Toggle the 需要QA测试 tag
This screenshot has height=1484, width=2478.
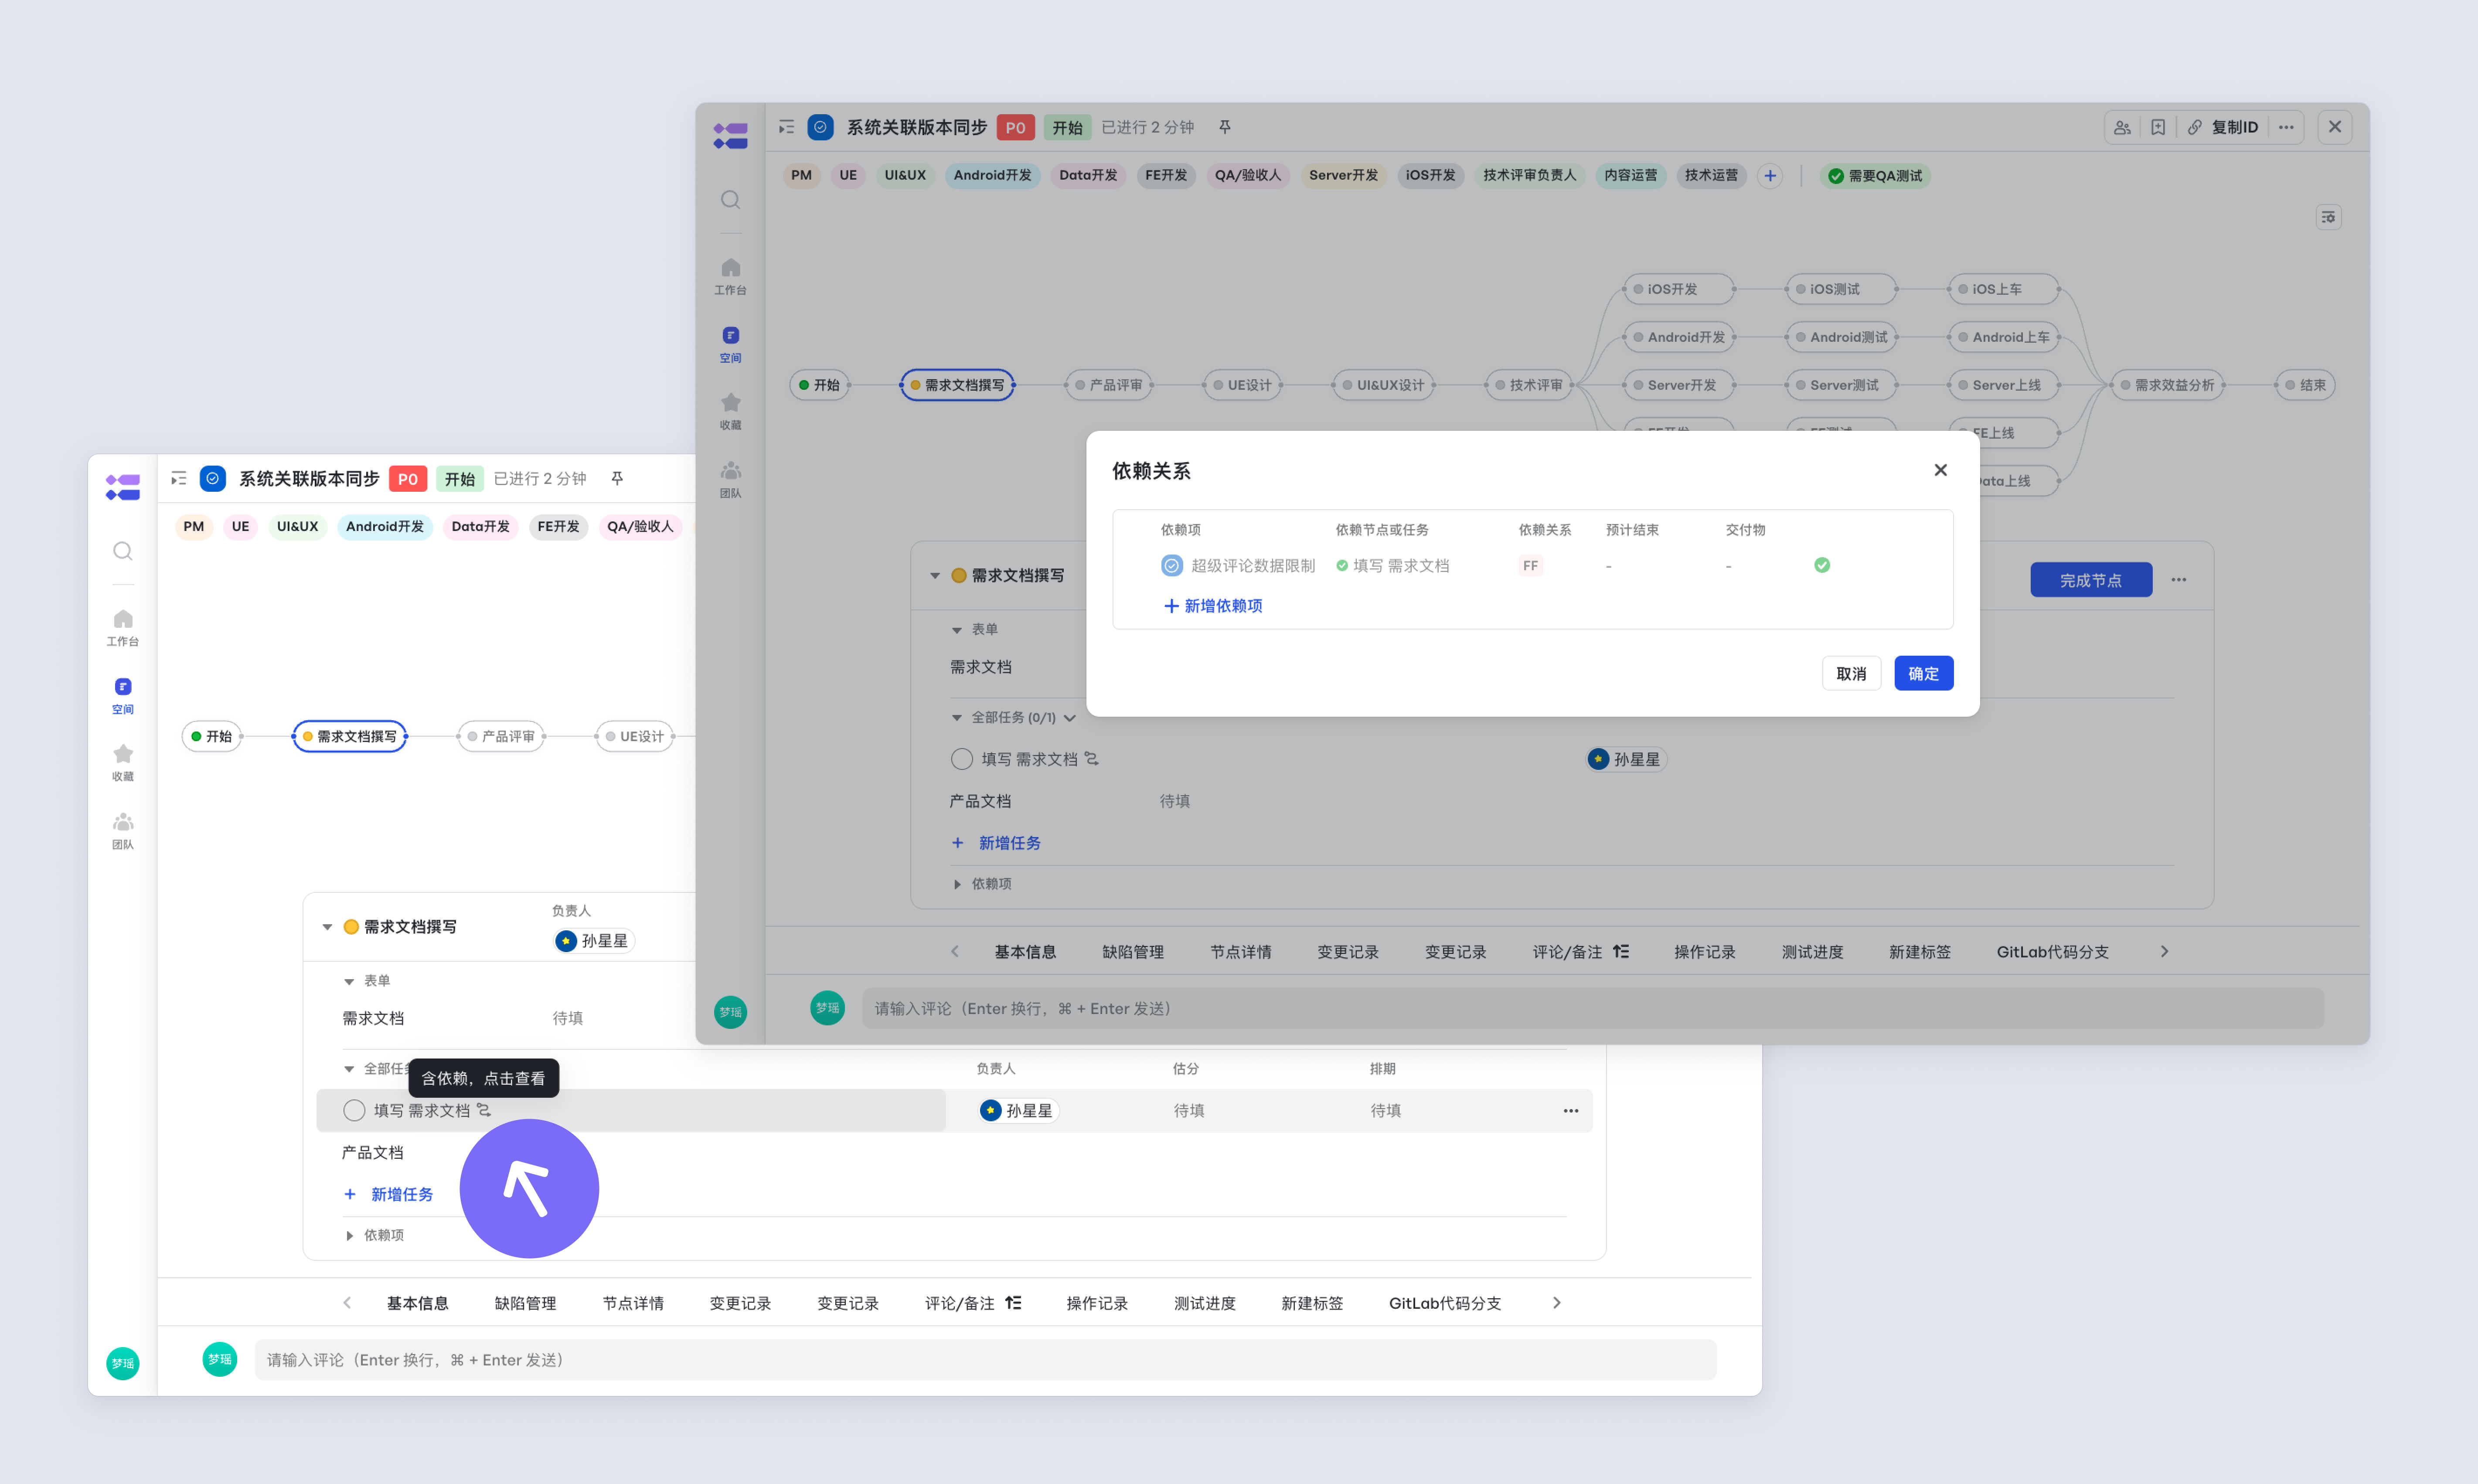(x=1875, y=176)
